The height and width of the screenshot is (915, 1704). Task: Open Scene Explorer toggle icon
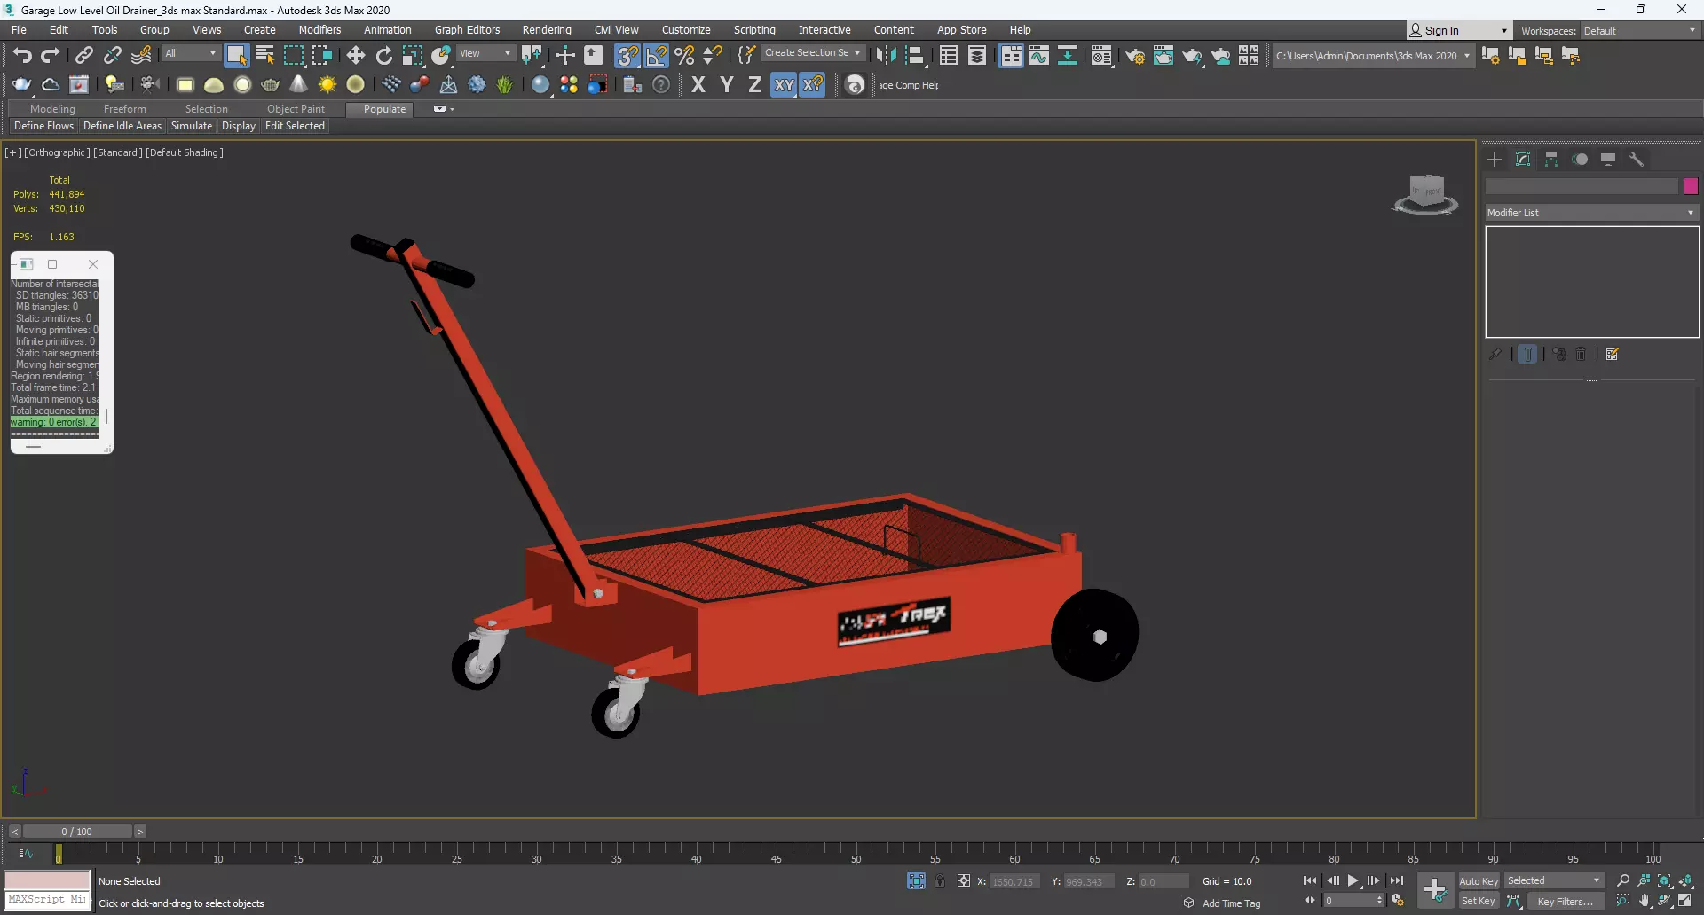click(x=948, y=56)
